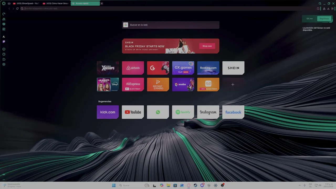Open the GX Corner icon

(4, 175)
